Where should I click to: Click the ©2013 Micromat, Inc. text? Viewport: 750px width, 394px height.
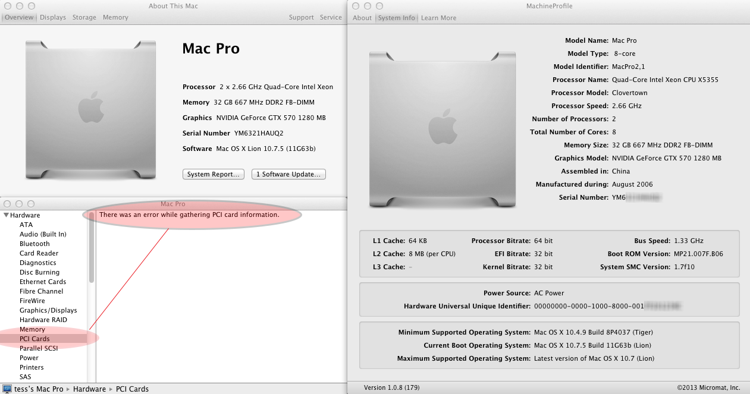click(x=708, y=387)
